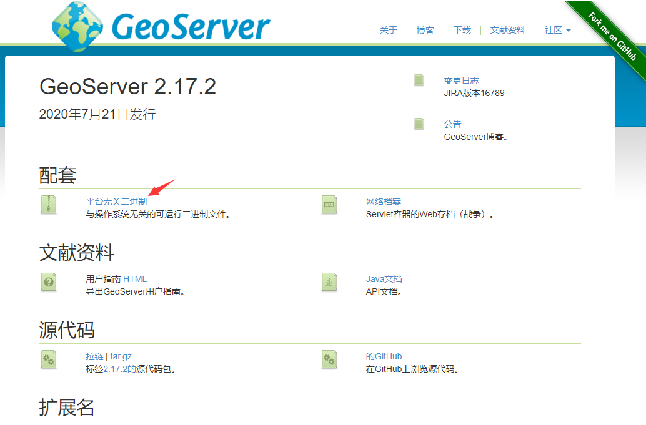Click the changelog (变更日志) document icon
Image resolution: width=646 pixels, height=425 pixels.
pos(419,81)
